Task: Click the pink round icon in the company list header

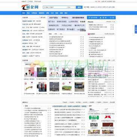Action: 89,34
